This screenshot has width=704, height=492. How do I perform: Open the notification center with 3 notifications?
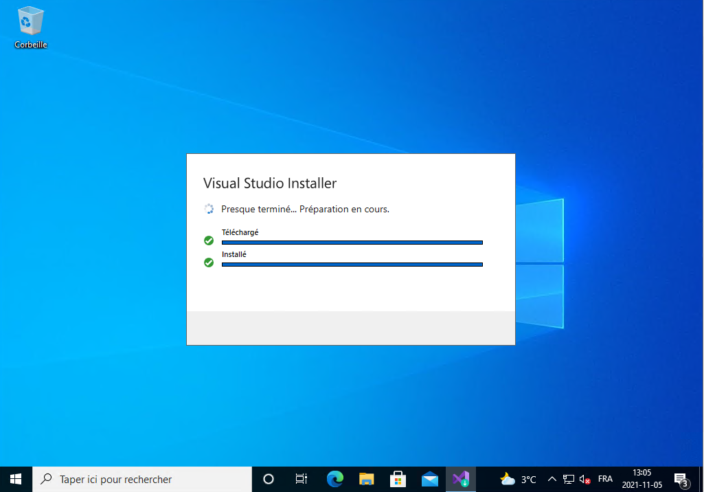click(681, 479)
